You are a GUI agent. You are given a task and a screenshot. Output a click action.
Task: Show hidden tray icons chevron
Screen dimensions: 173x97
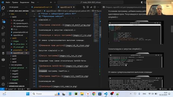coord(131,94)
